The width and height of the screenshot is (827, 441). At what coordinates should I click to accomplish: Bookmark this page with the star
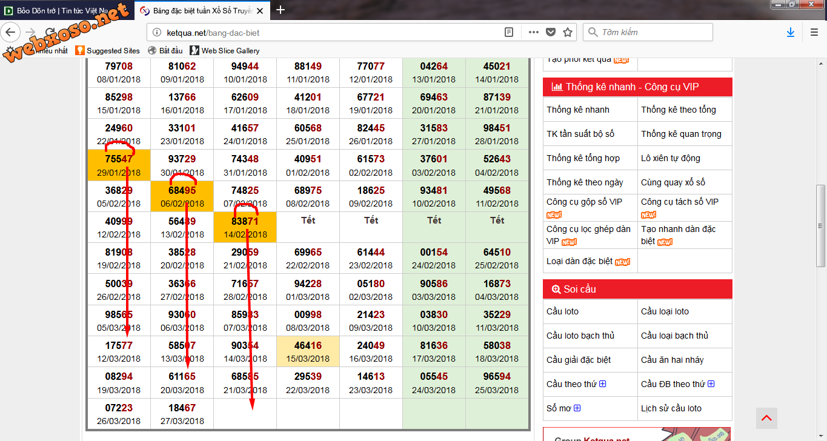coord(568,33)
